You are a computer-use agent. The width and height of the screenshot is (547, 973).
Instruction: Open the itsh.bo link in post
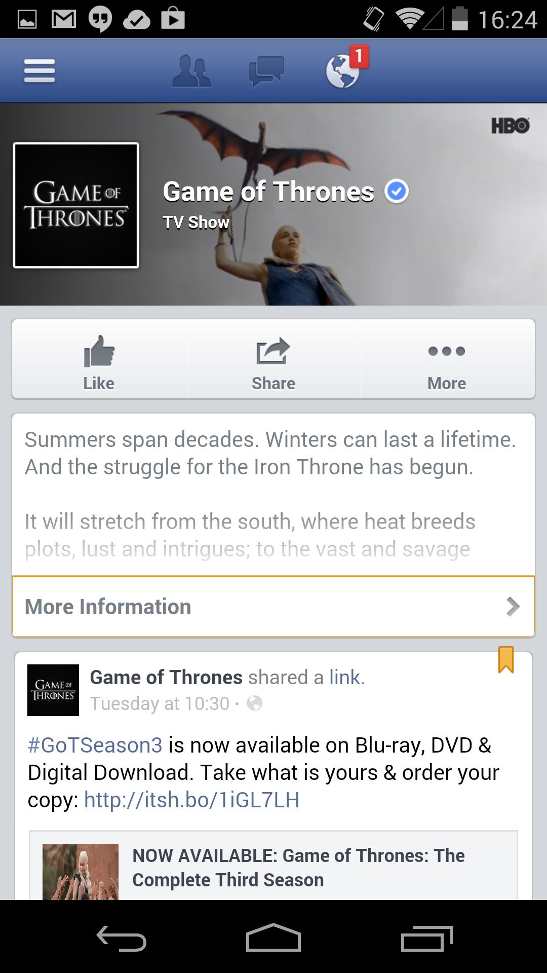tap(191, 800)
